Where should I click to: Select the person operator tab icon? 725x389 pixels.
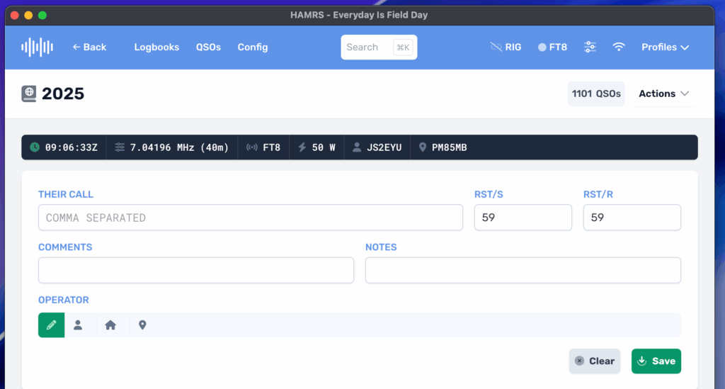(78, 325)
